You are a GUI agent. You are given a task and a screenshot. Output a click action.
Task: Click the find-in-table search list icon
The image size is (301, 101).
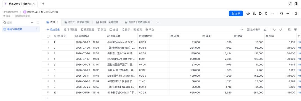click(x=289, y=30)
